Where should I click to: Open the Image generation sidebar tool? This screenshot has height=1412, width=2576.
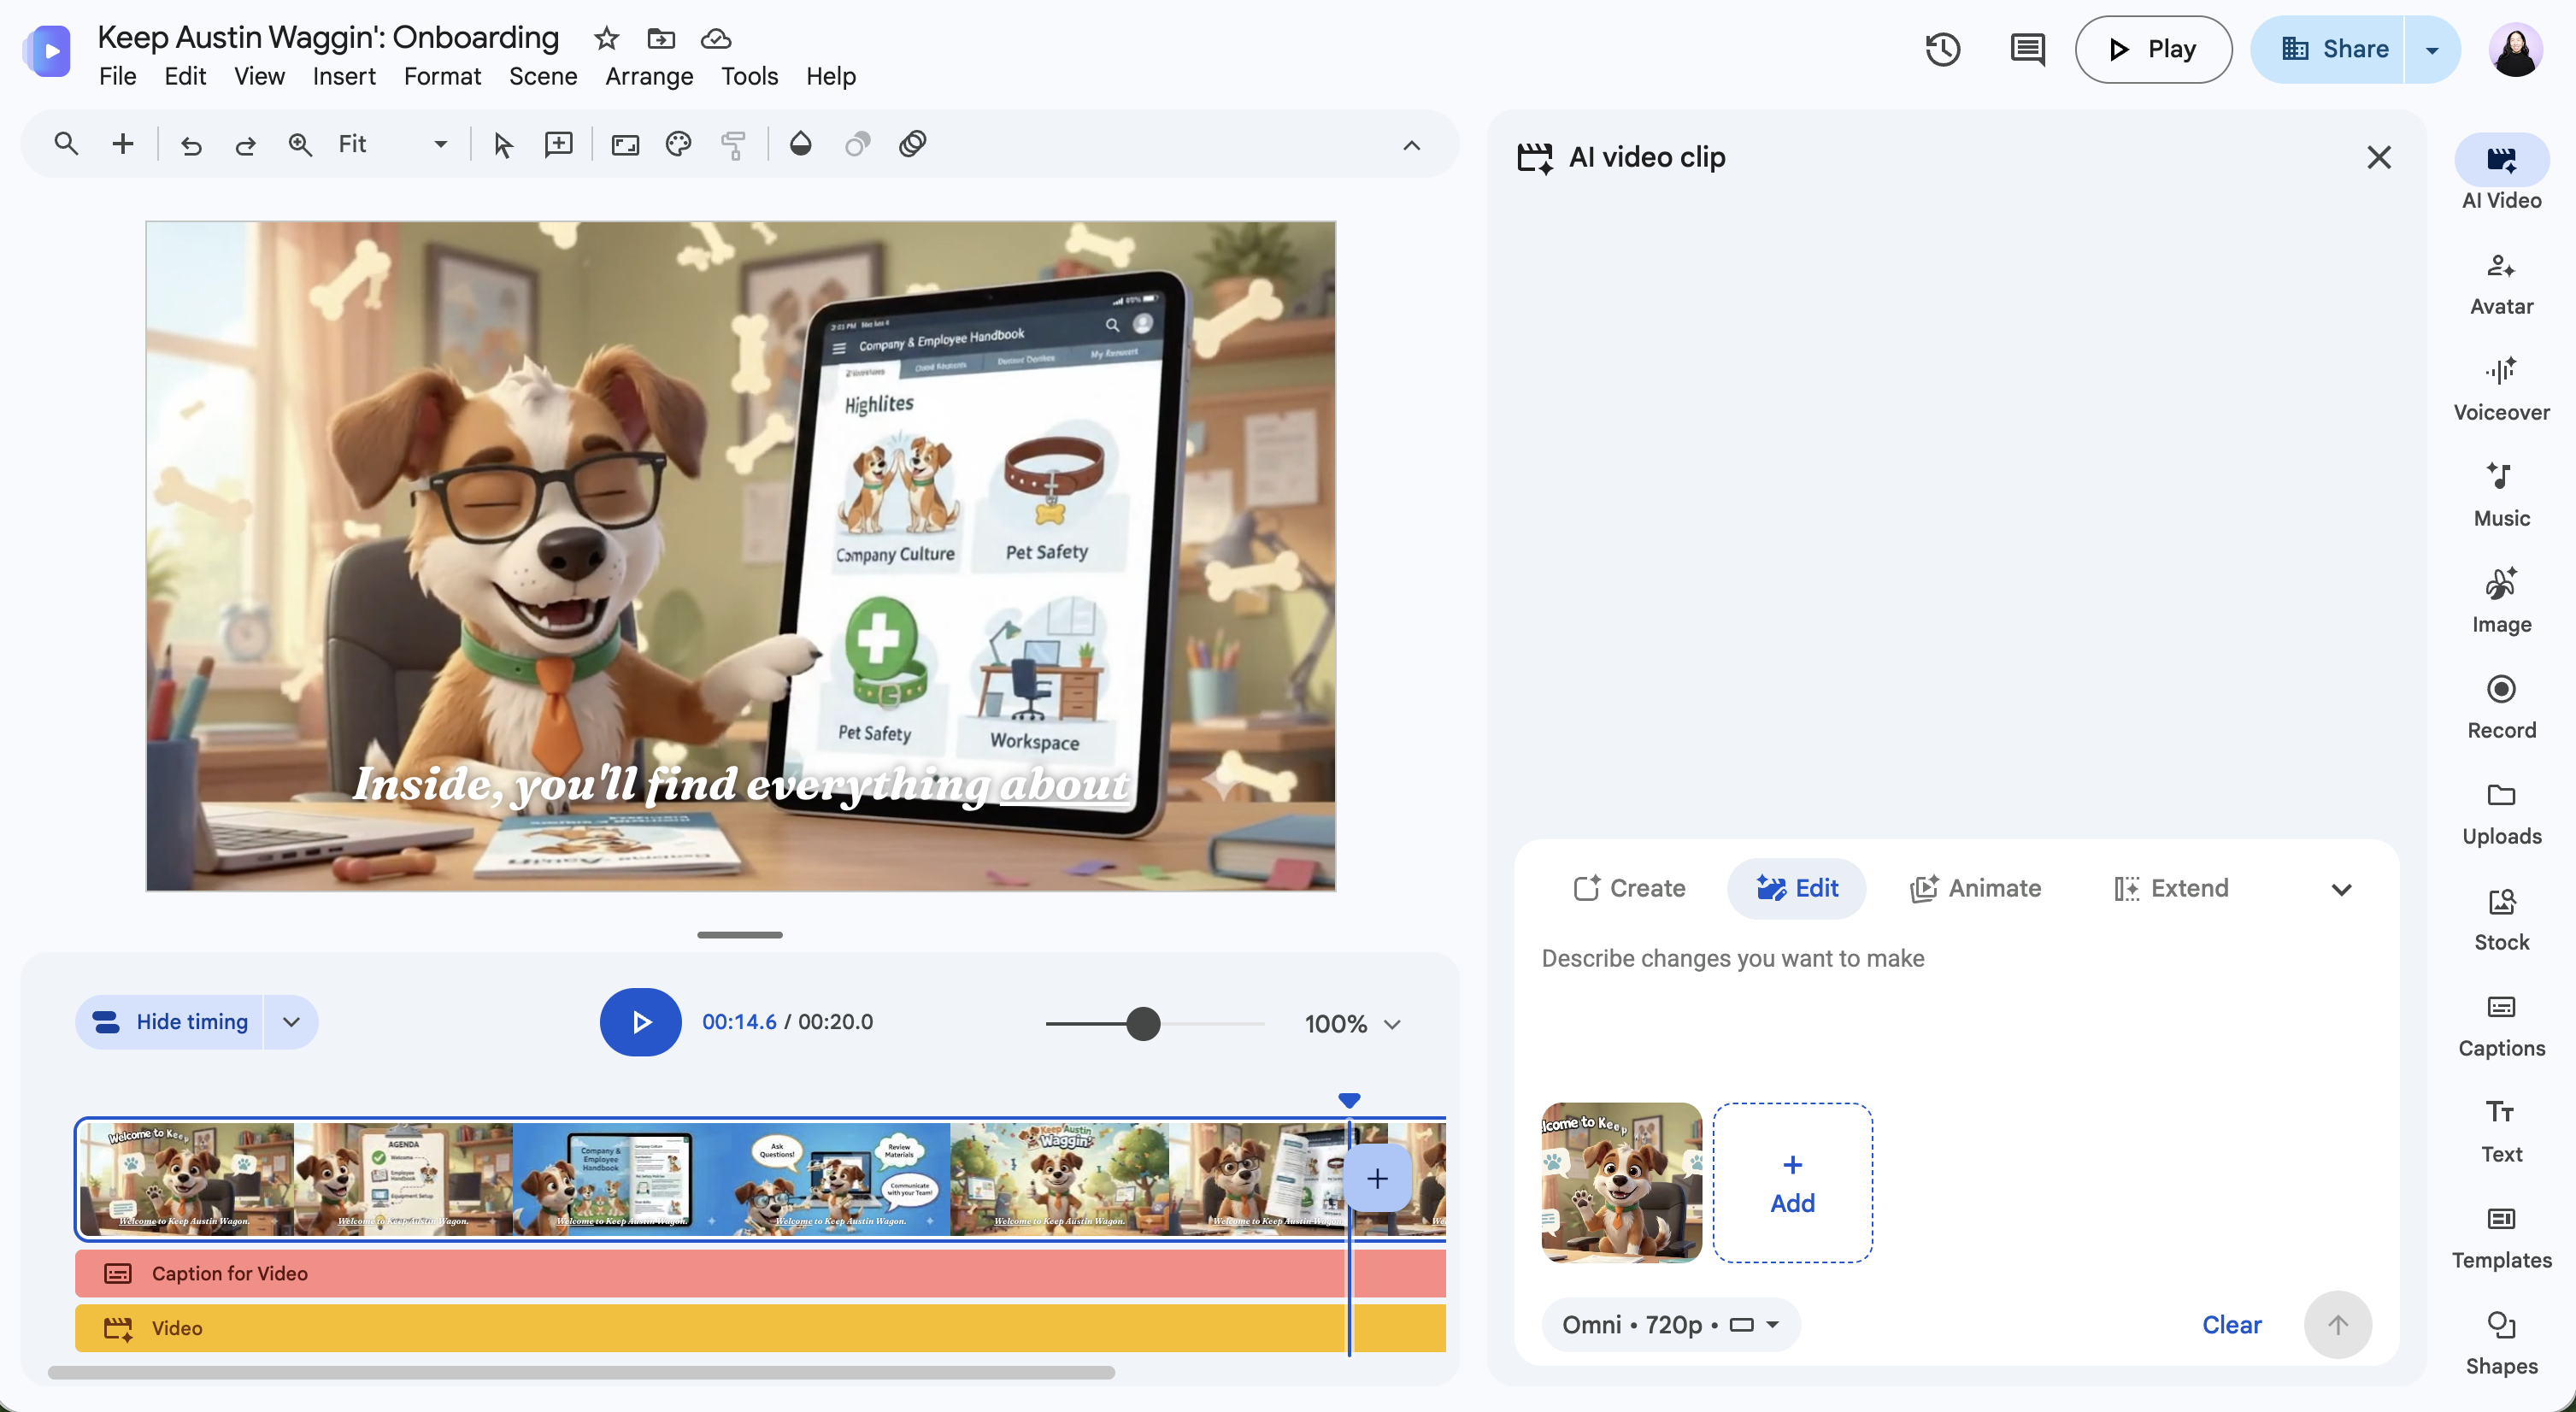2501,602
